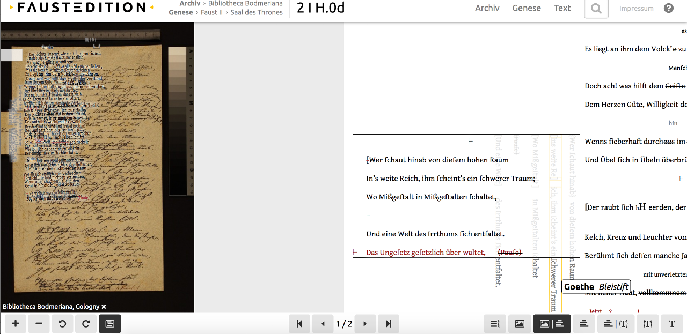Open the Archiv breadcrumb link
The height and width of the screenshot is (334, 687).
190,3
